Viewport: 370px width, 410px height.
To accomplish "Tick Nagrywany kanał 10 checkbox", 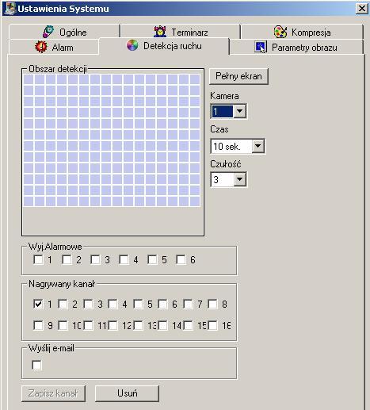I will click(63, 325).
